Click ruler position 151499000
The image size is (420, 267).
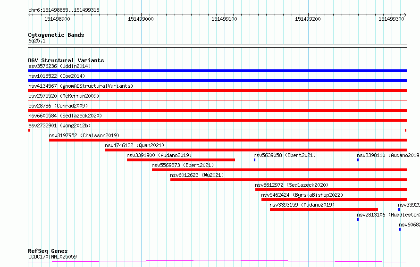pos(141,19)
